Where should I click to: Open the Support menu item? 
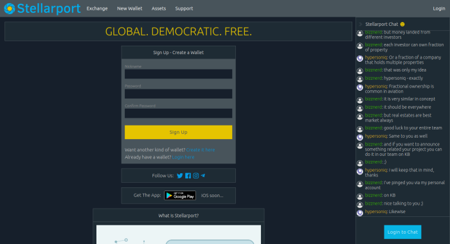pos(184,8)
